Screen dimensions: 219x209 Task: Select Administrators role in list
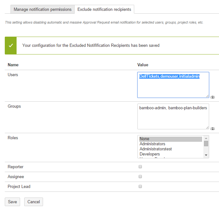pyautogui.click(x=171, y=144)
